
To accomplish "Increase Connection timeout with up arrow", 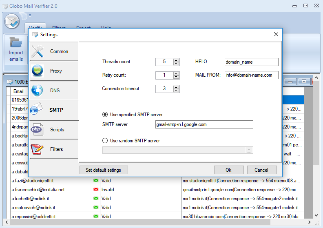I will (176, 87).
